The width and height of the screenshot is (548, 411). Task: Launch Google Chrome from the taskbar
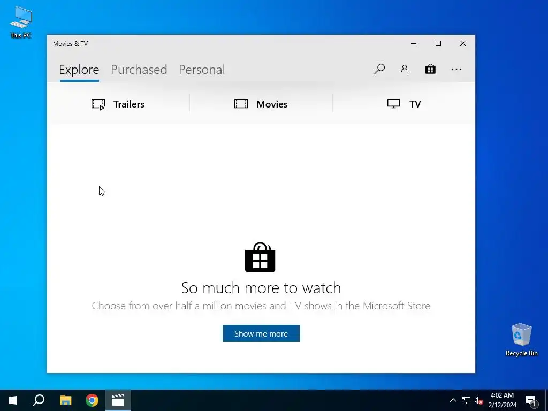point(92,400)
